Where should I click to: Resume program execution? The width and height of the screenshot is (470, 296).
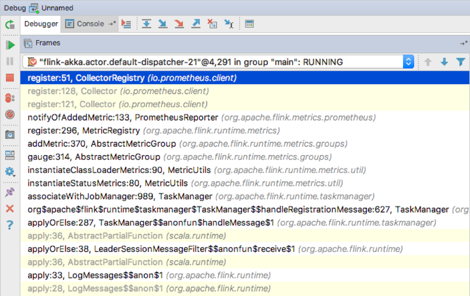(x=10, y=45)
